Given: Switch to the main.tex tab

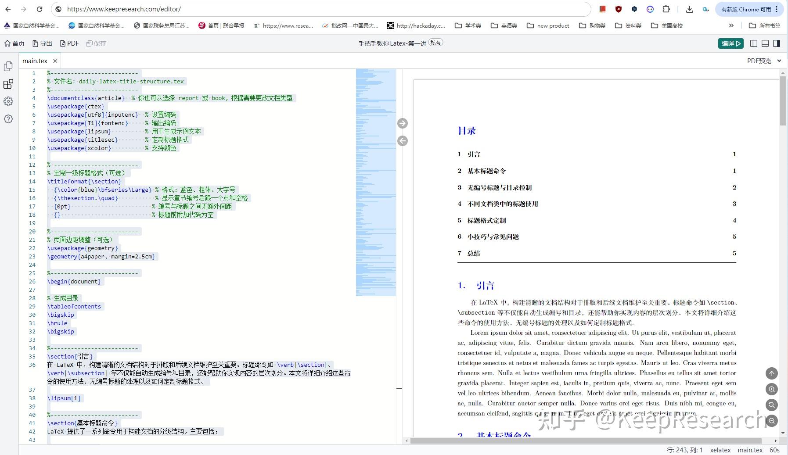Looking at the screenshot, I should point(36,61).
